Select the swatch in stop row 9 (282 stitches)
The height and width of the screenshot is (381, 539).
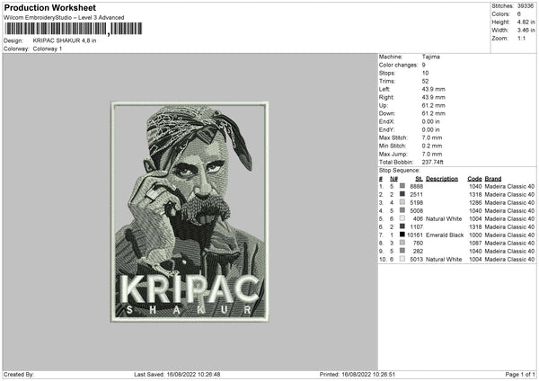point(402,251)
